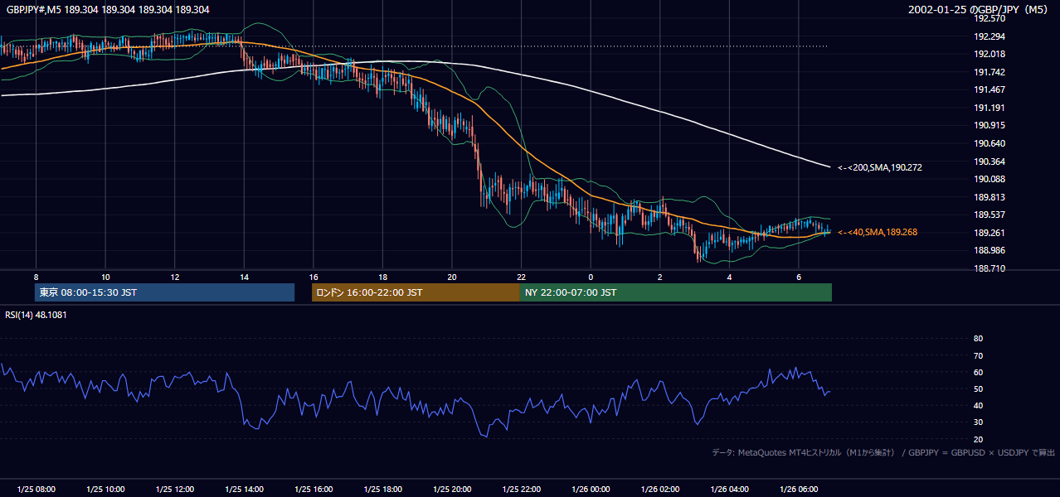Click the RSI scale level 60

[978, 372]
